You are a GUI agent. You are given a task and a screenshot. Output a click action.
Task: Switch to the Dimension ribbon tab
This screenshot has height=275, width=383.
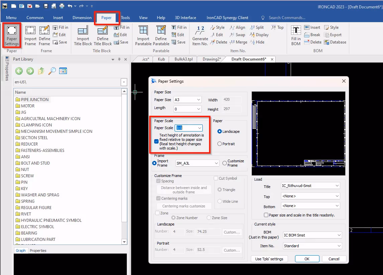point(82,18)
